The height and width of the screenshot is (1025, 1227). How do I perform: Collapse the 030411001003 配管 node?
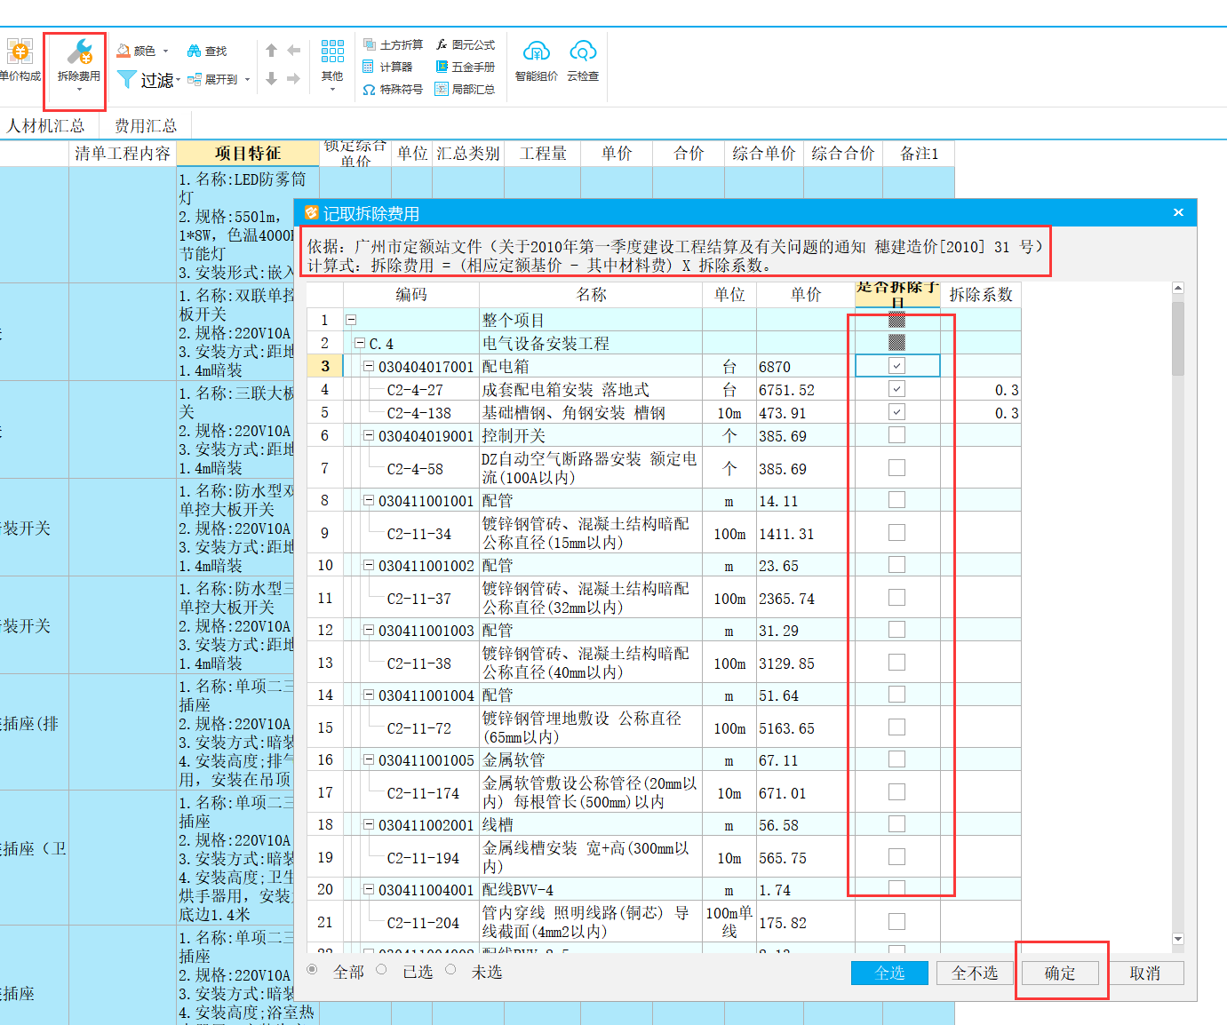(369, 630)
